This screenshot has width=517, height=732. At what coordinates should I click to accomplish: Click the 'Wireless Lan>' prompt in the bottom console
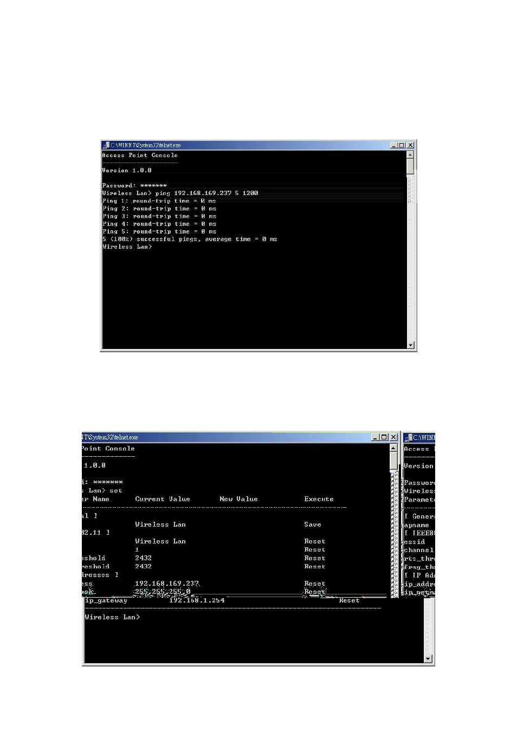[x=112, y=617]
